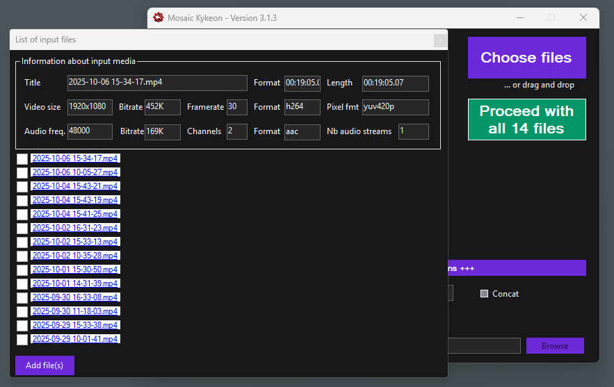Focus the Framerate field showing 30

point(236,107)
